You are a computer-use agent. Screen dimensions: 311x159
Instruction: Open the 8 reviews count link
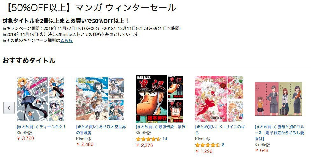[223, 145]
